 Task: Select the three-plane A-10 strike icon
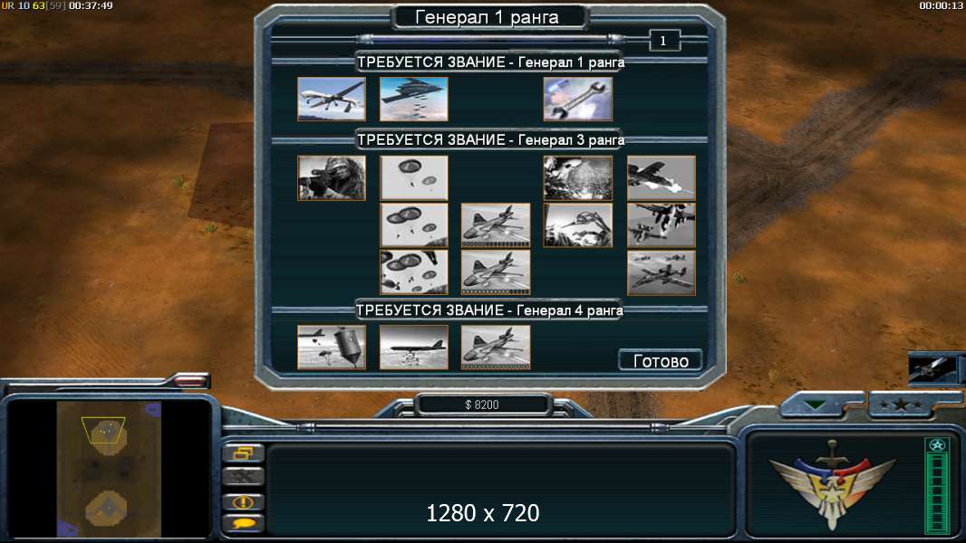[661, 272]
